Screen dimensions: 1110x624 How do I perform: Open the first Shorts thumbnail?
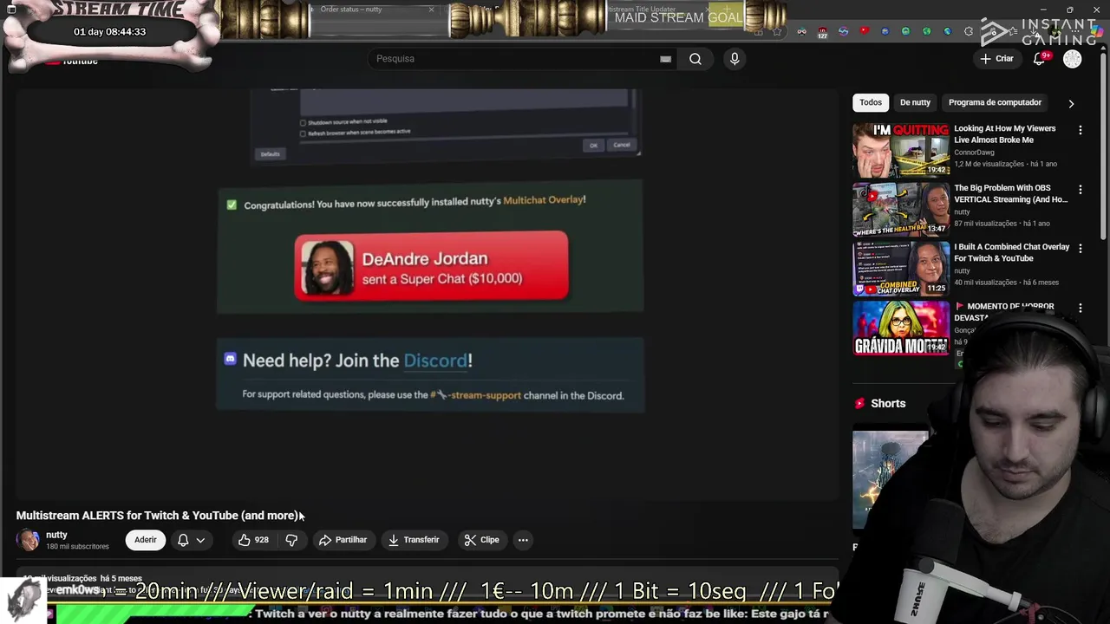tap(891, 479)
